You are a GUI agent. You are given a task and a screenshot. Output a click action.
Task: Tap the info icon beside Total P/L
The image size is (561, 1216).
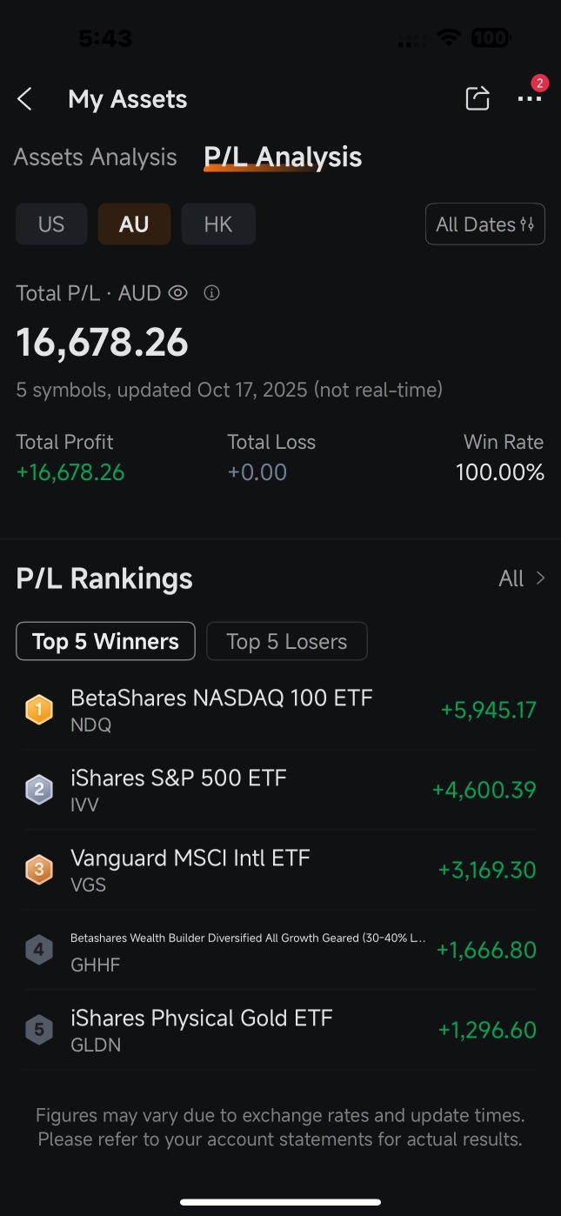[x=211, y=293]
